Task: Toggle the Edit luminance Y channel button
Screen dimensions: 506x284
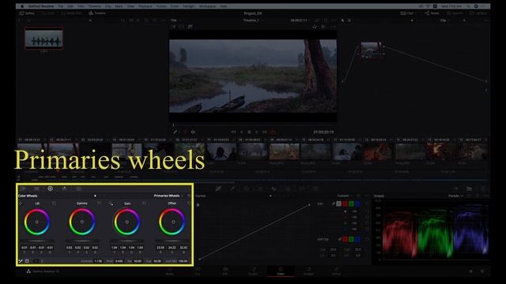Action: 338,204
